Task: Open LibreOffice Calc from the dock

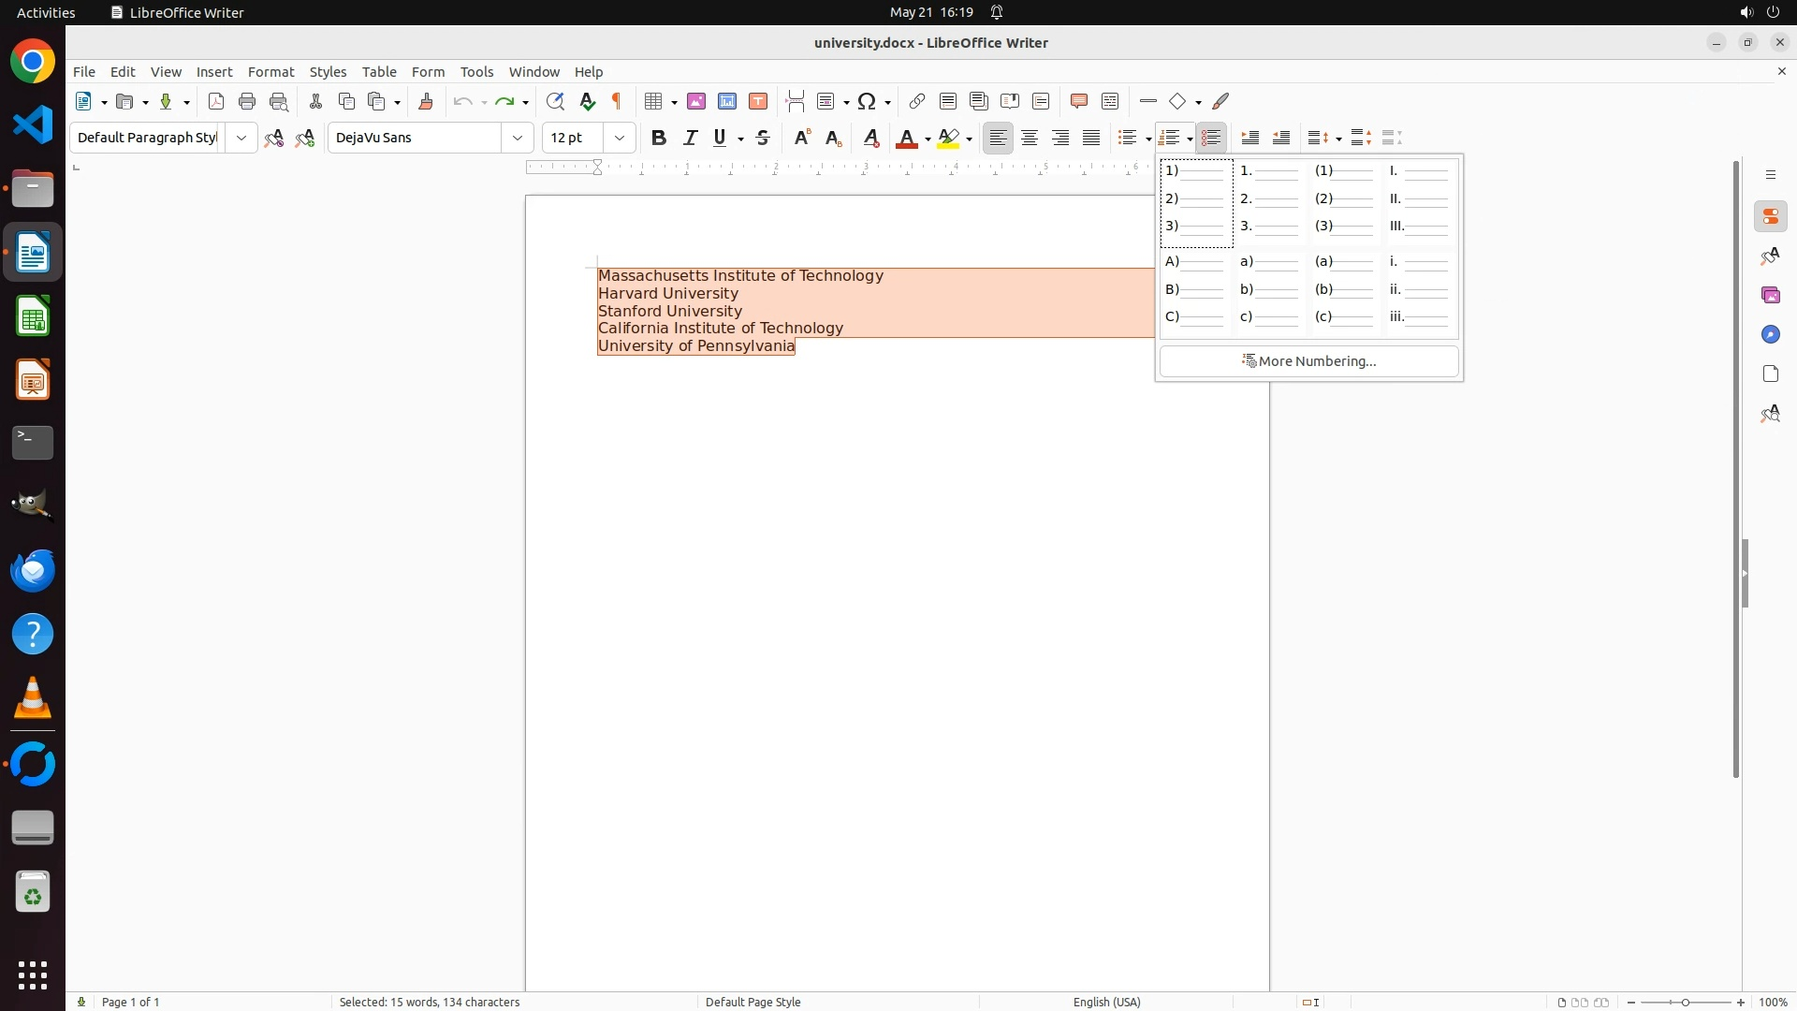Action: [x=33, y=316]
